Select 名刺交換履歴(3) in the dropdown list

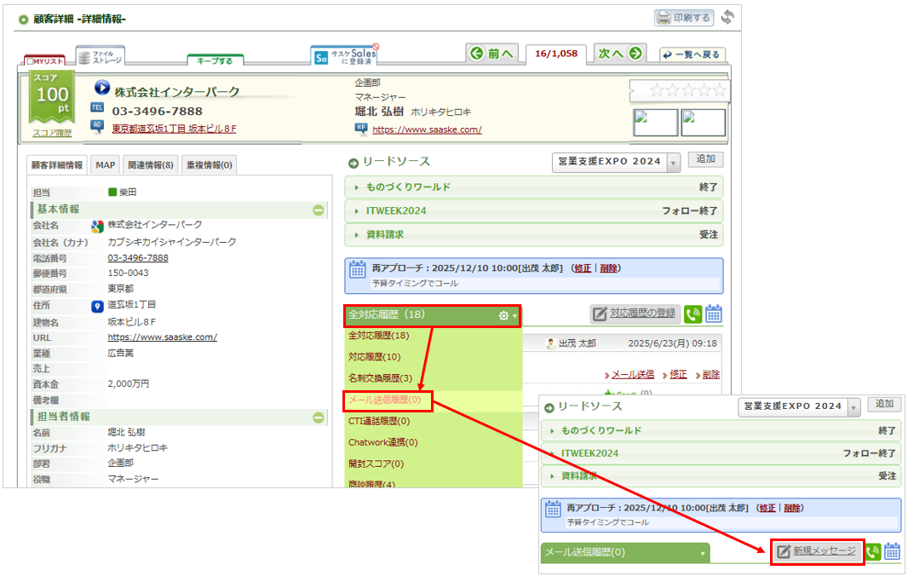(x=381, y=378)
